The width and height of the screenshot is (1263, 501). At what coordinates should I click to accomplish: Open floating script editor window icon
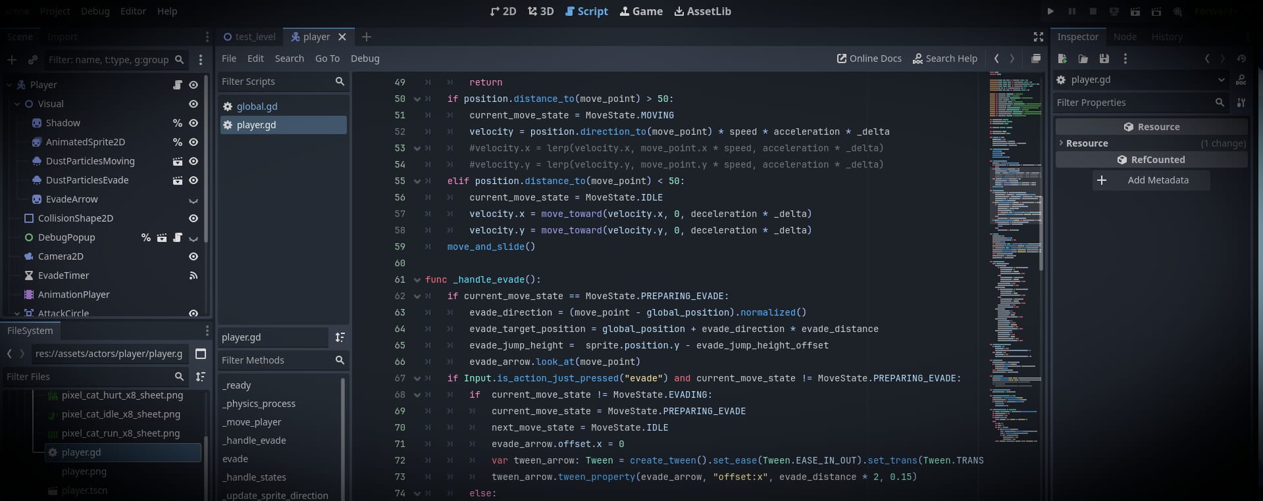(1035, 59)
